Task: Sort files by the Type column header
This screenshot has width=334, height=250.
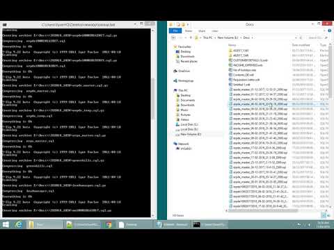Action: (x=324, y=45)
